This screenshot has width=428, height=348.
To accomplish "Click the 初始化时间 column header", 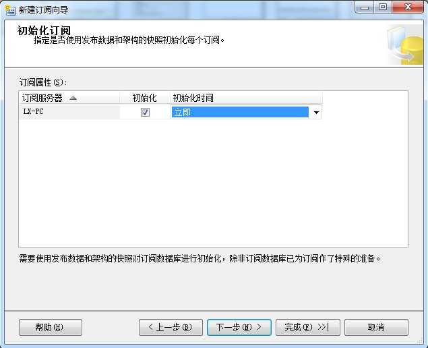I will tap(246, 98).
